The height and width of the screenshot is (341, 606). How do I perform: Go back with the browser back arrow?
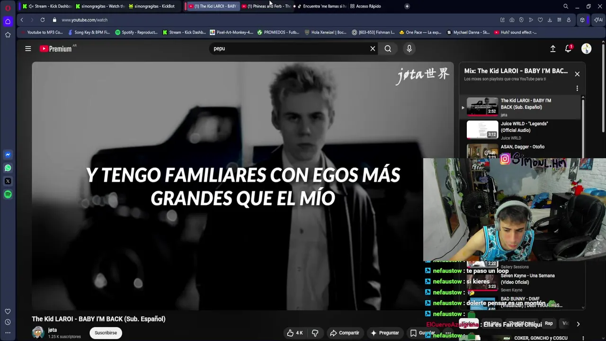(x=22, y=20)
